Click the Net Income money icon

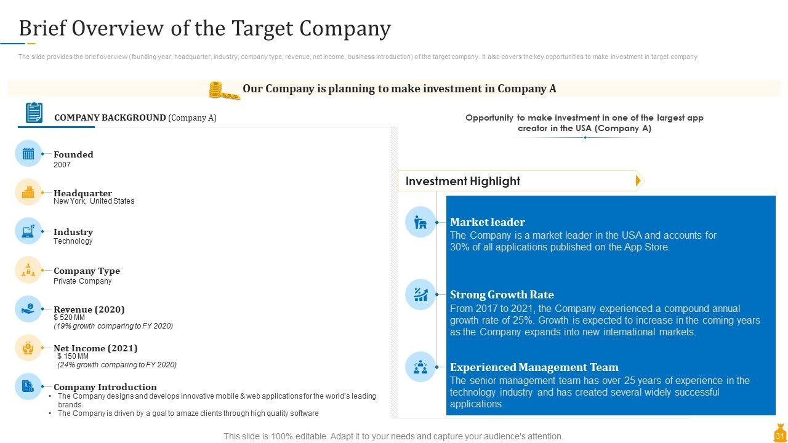(28, 348)
